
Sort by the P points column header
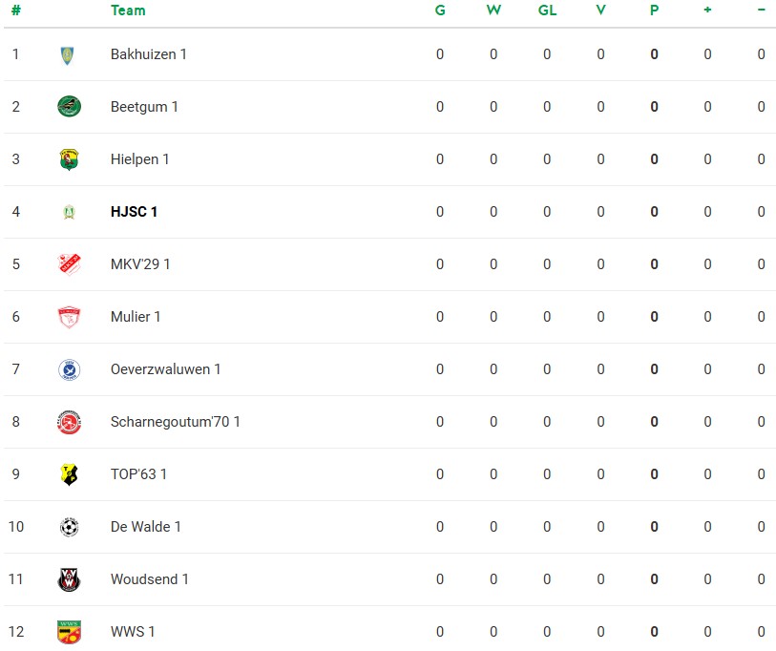pos(654,10)
